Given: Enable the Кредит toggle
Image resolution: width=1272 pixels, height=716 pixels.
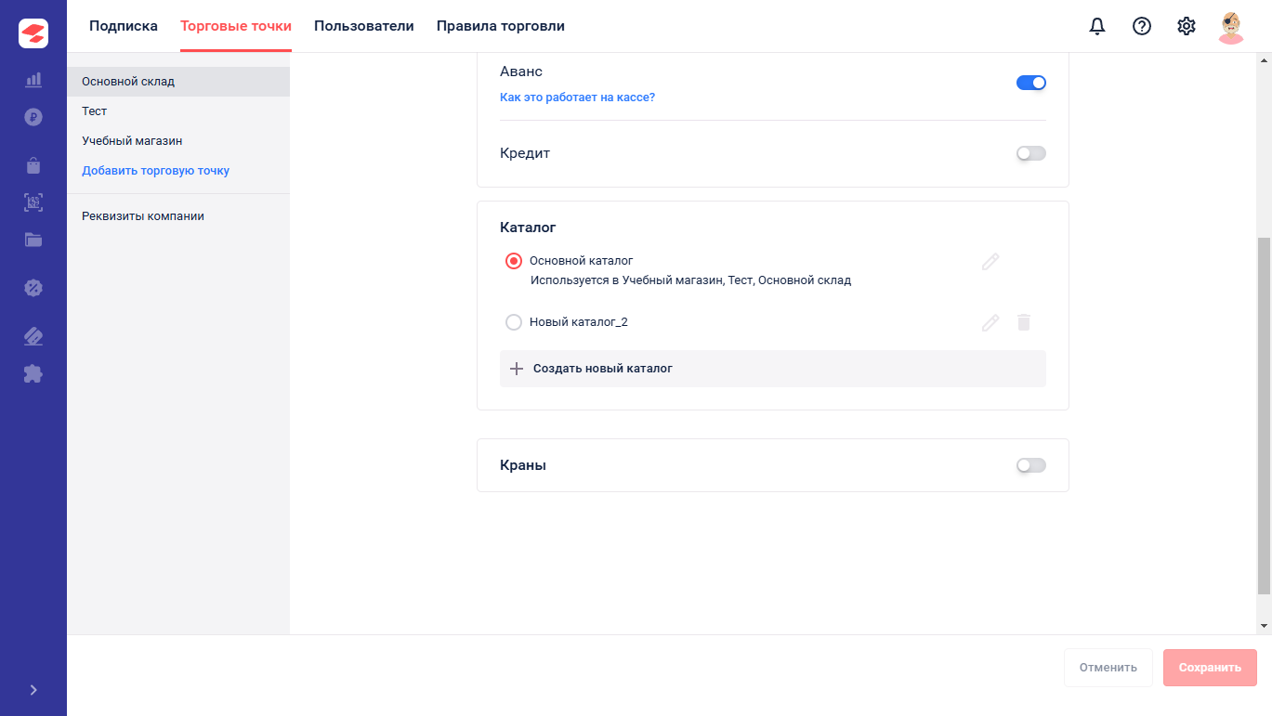Looking at the screenshot, I should [x=1031, y=153].
